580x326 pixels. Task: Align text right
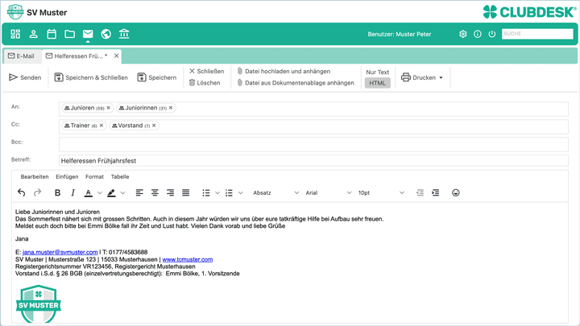[170, 192]
